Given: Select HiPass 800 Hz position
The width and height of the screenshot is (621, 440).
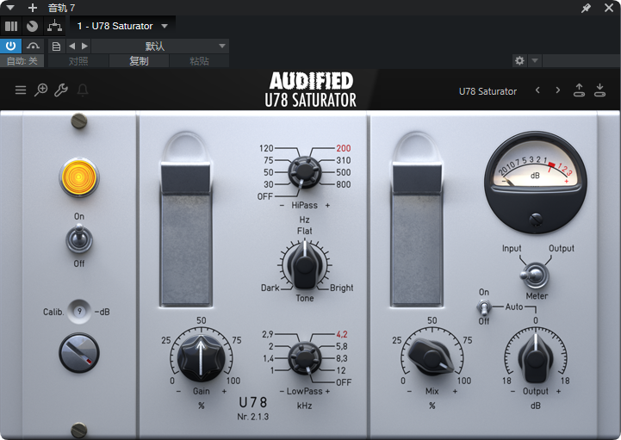Looking at the screenshot, I should tap(344, 184).
